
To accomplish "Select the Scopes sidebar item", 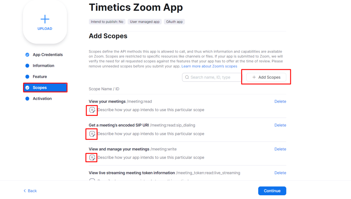I will 45,87.
